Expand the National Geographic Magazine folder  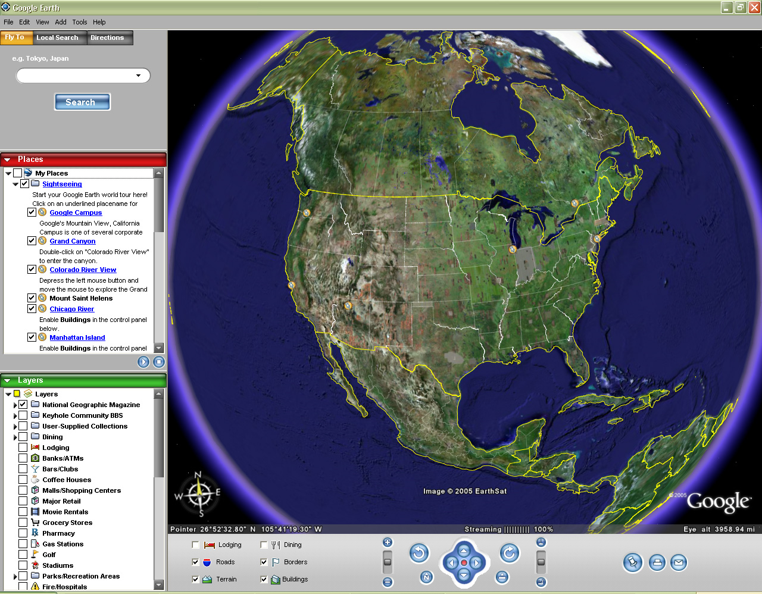[15, 405]
